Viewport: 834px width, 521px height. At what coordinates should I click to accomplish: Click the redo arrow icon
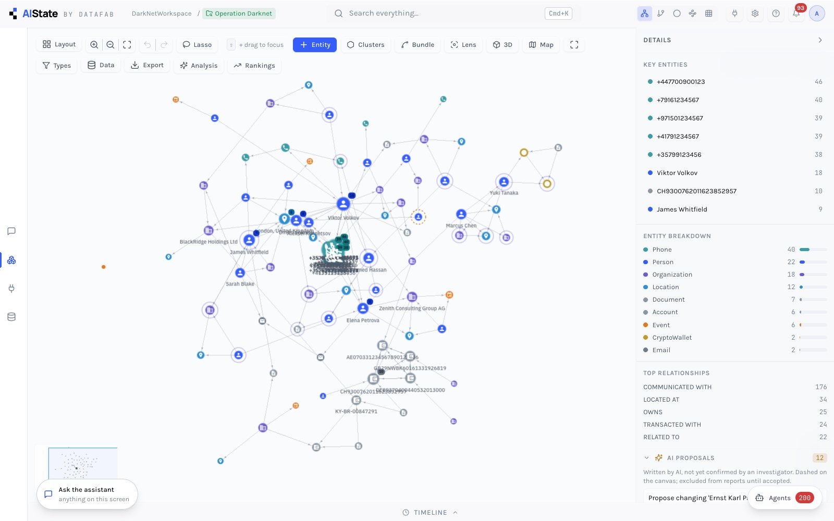pyautogui.click(x=164, y=45)
